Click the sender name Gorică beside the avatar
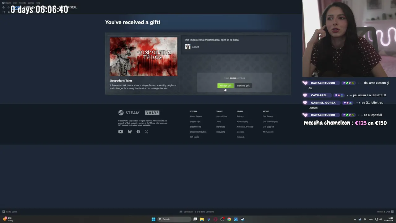 [196, 47]
